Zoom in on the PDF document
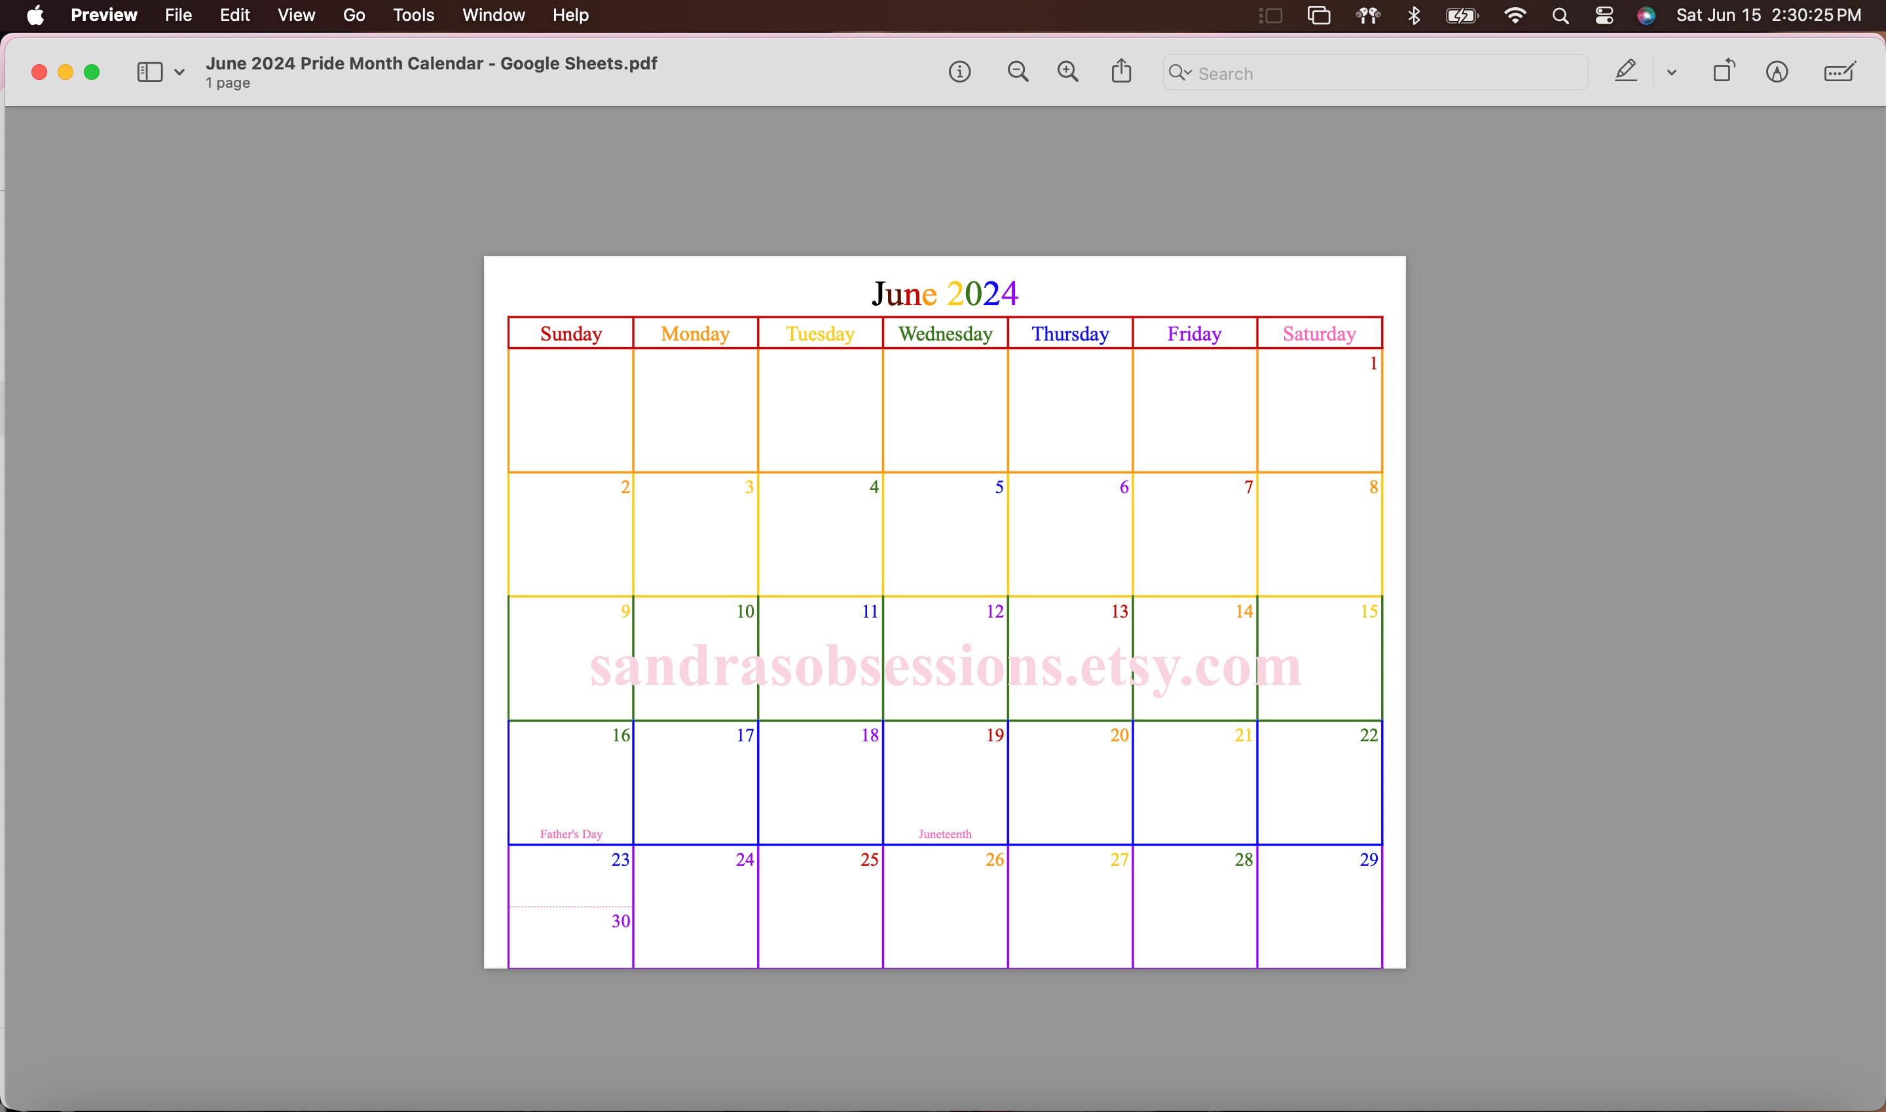The image size is (1886, 1112). 1068,71
